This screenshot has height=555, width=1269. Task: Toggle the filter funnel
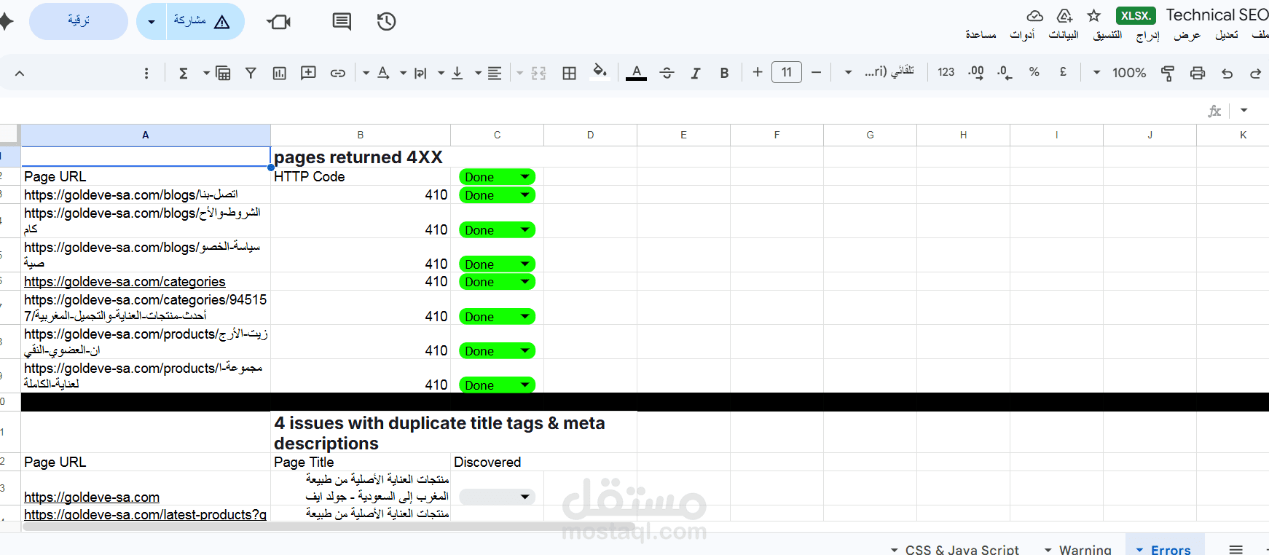pyautogui.click(x=251, y=73)
